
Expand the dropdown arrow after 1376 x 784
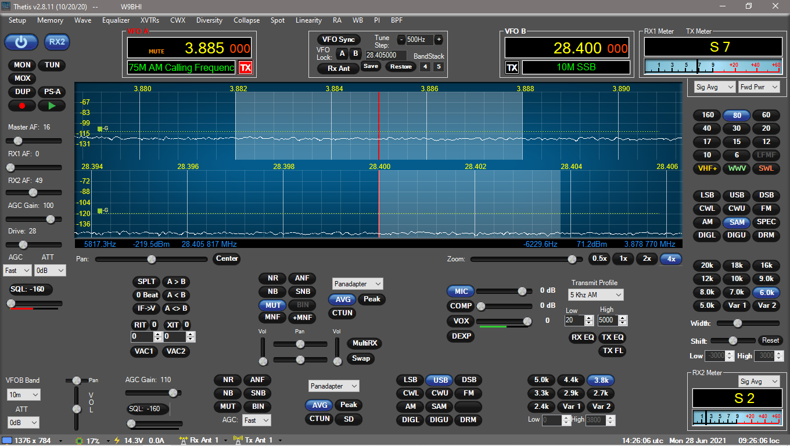point(61,440)
